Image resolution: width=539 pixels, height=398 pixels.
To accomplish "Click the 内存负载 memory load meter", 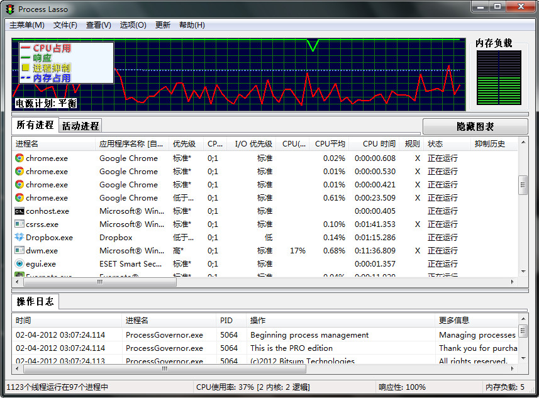I will 499,78.
